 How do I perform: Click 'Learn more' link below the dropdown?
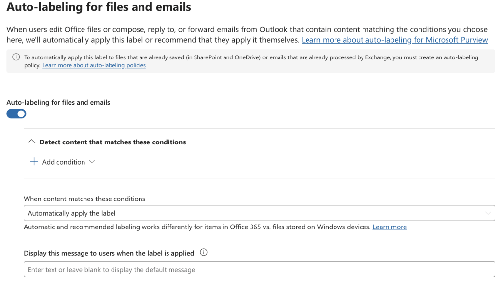tap(390, 227)
